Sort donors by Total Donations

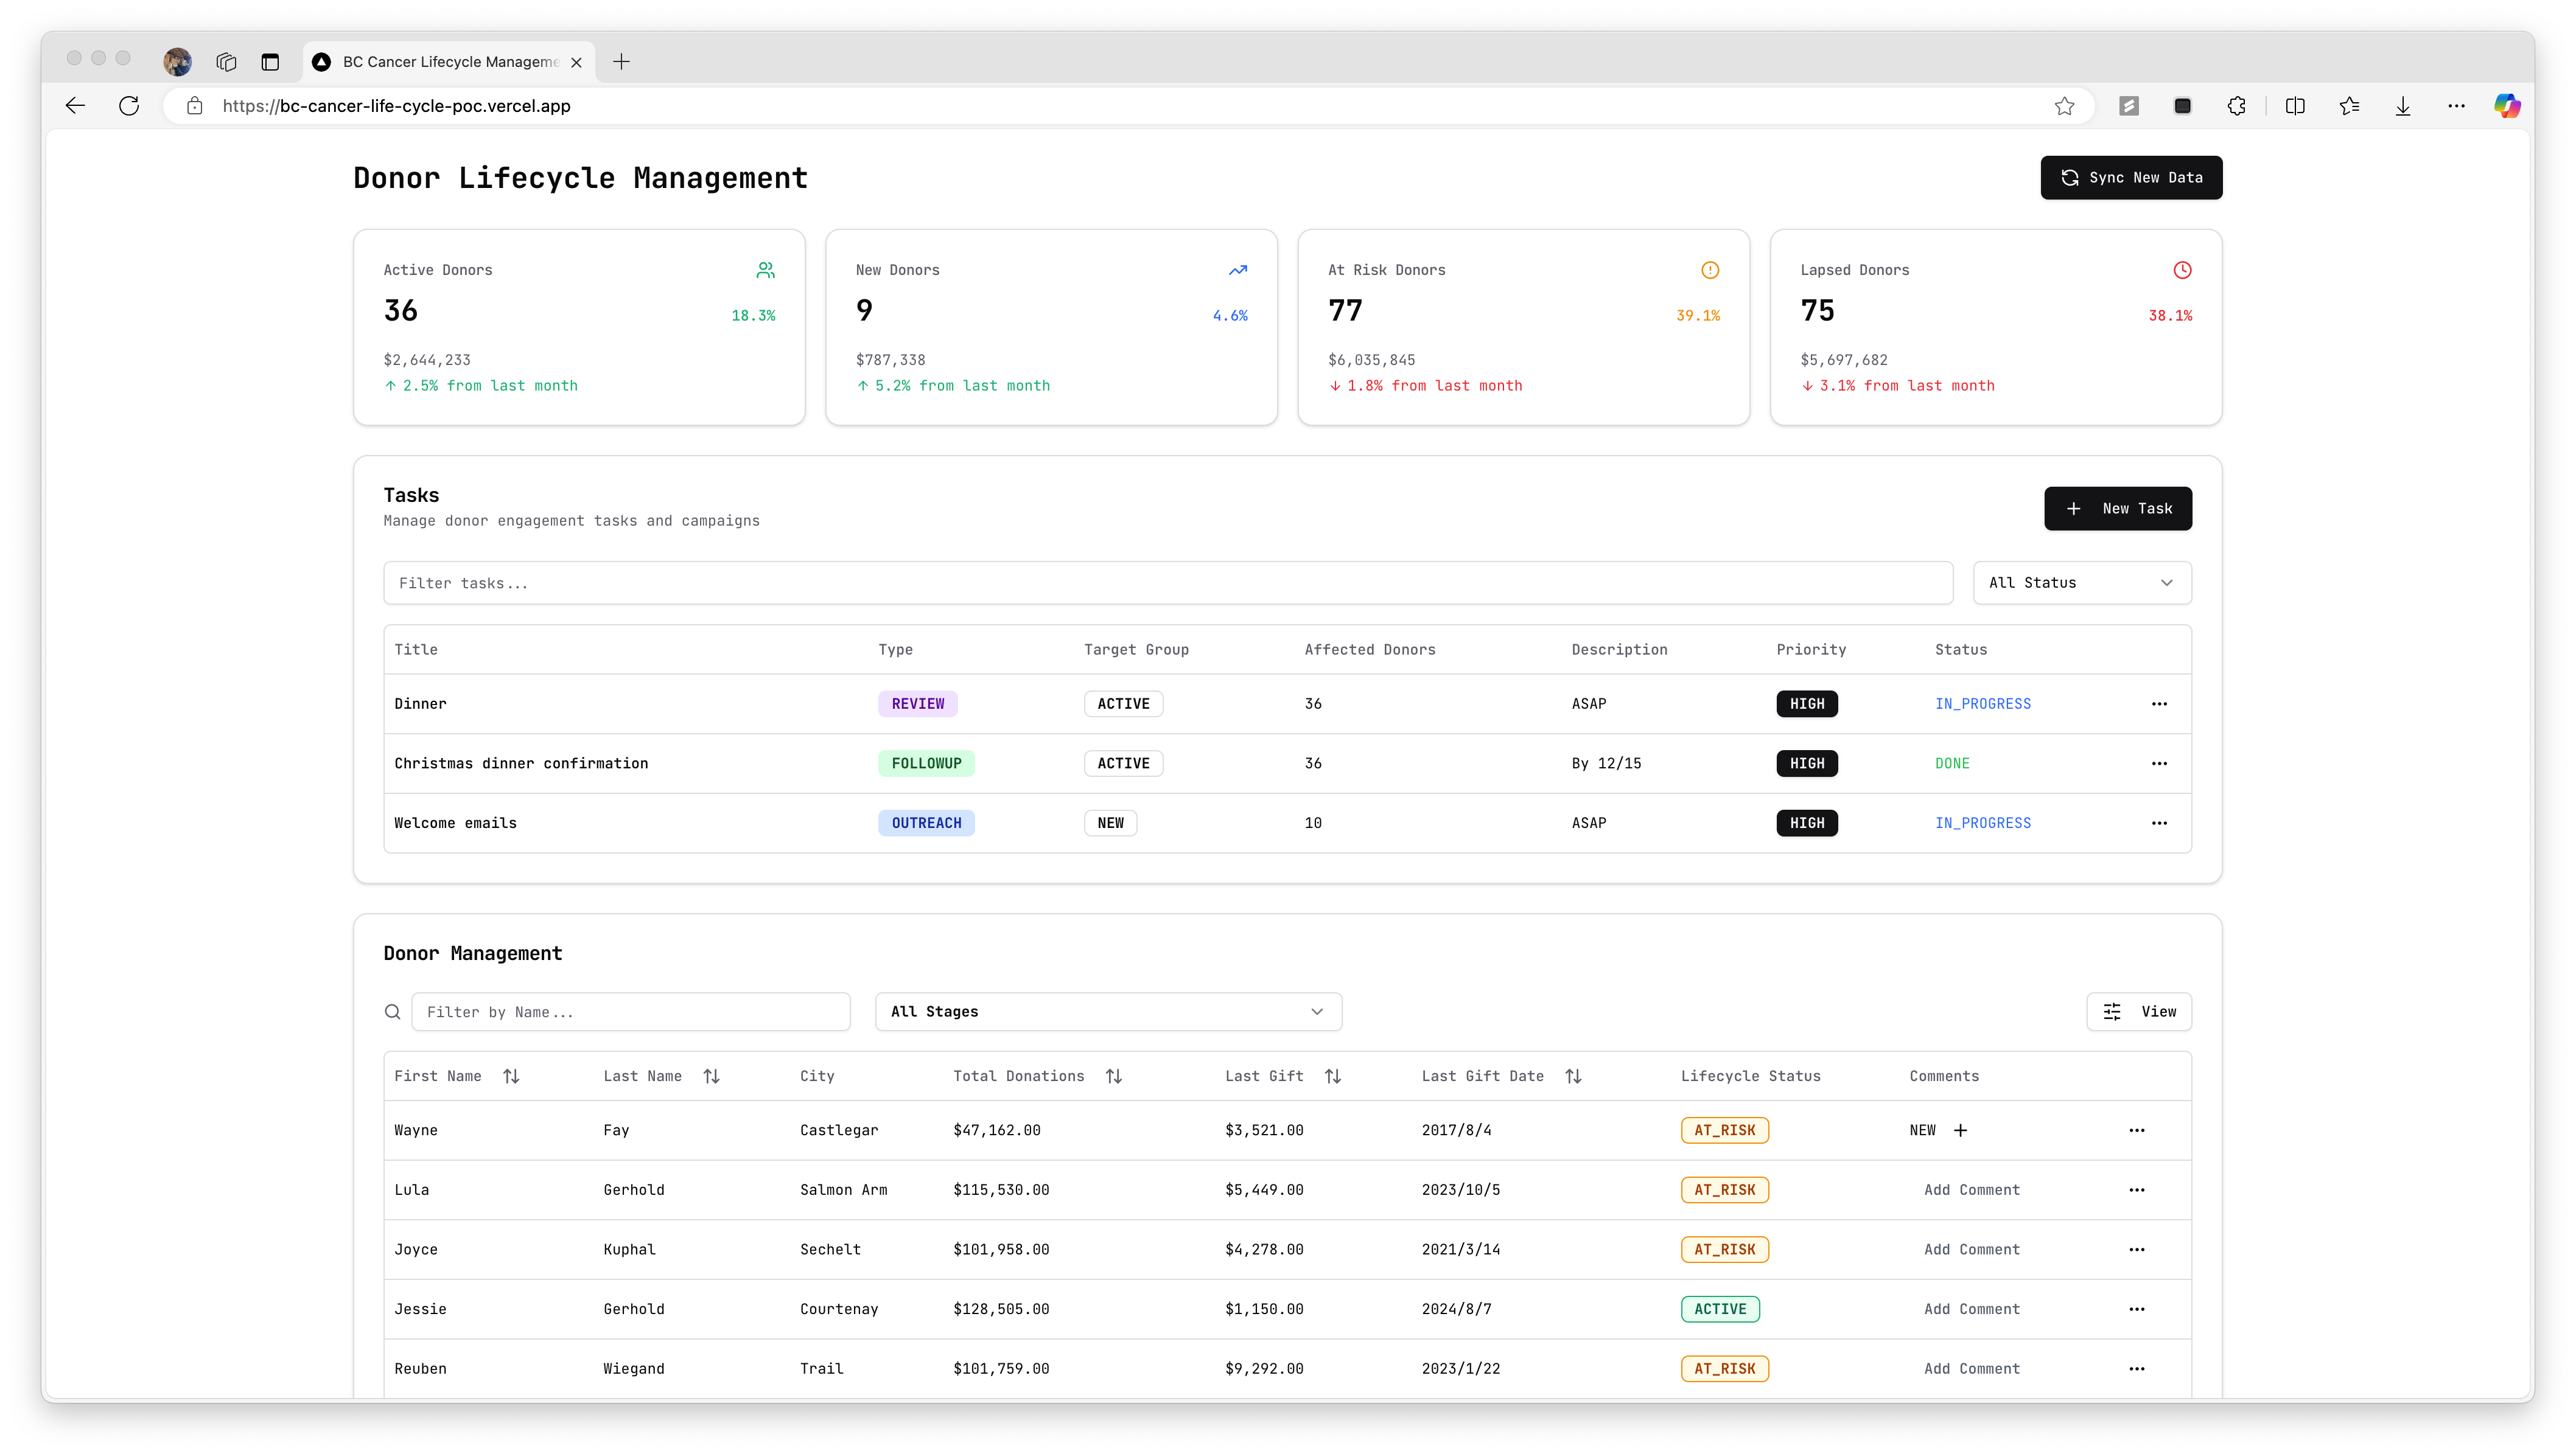pos(1114,1076)
